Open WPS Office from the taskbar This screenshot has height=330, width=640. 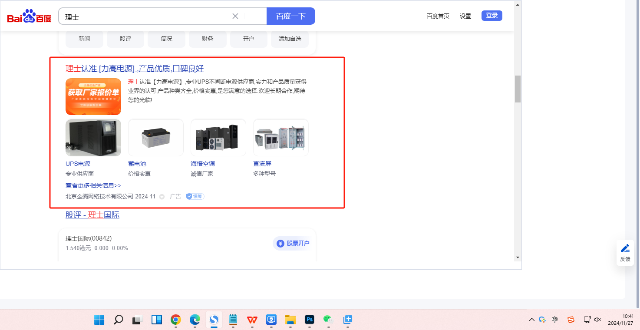[252, 320]
